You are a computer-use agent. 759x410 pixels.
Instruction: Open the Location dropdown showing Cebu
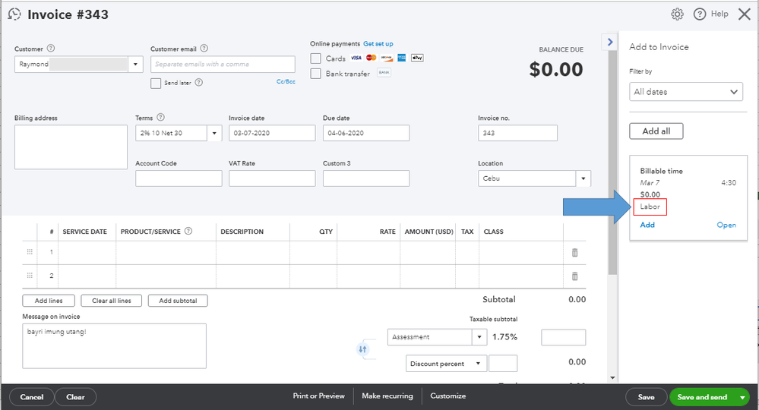pyautogui.click(x=583, y=178)
